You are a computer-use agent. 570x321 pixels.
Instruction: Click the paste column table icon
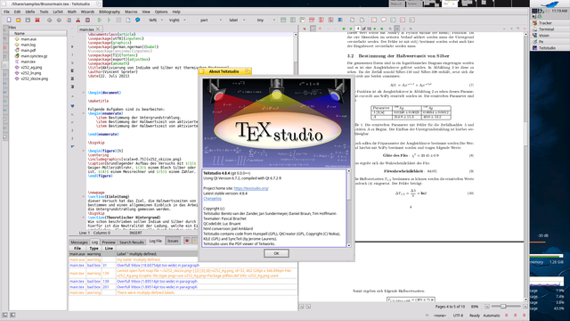pyautogui.click(x=302, y=20)
